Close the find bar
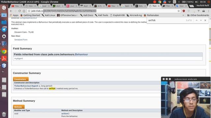 [205, 20]
